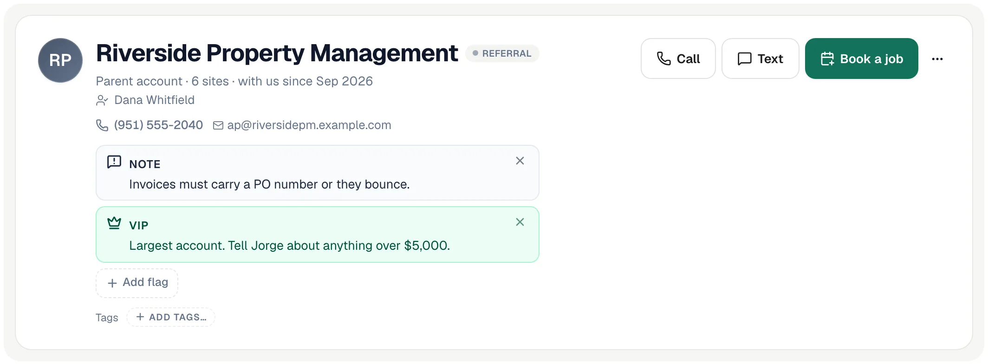The image size is (988, 364).
Task: Open the three-dots more options menu
Action: tap(937, 59)
